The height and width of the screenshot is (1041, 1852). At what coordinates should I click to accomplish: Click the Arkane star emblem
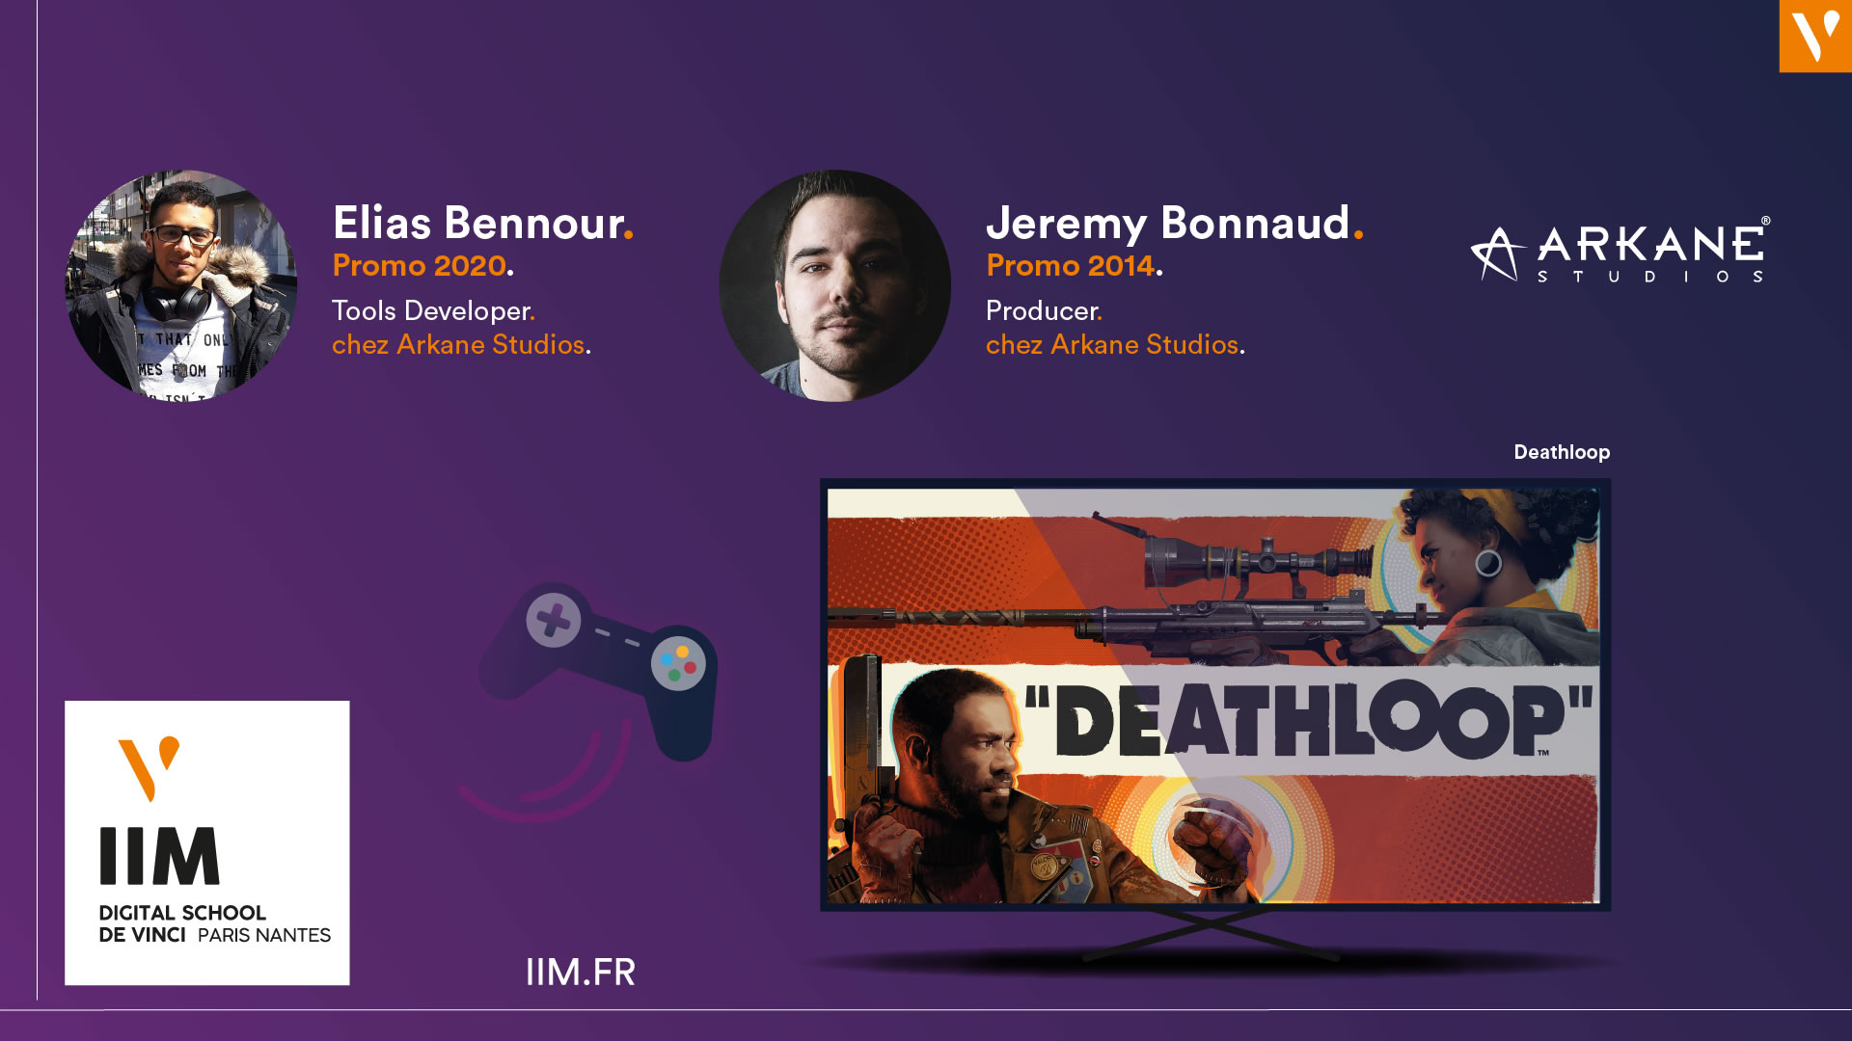coord(1496,254)
